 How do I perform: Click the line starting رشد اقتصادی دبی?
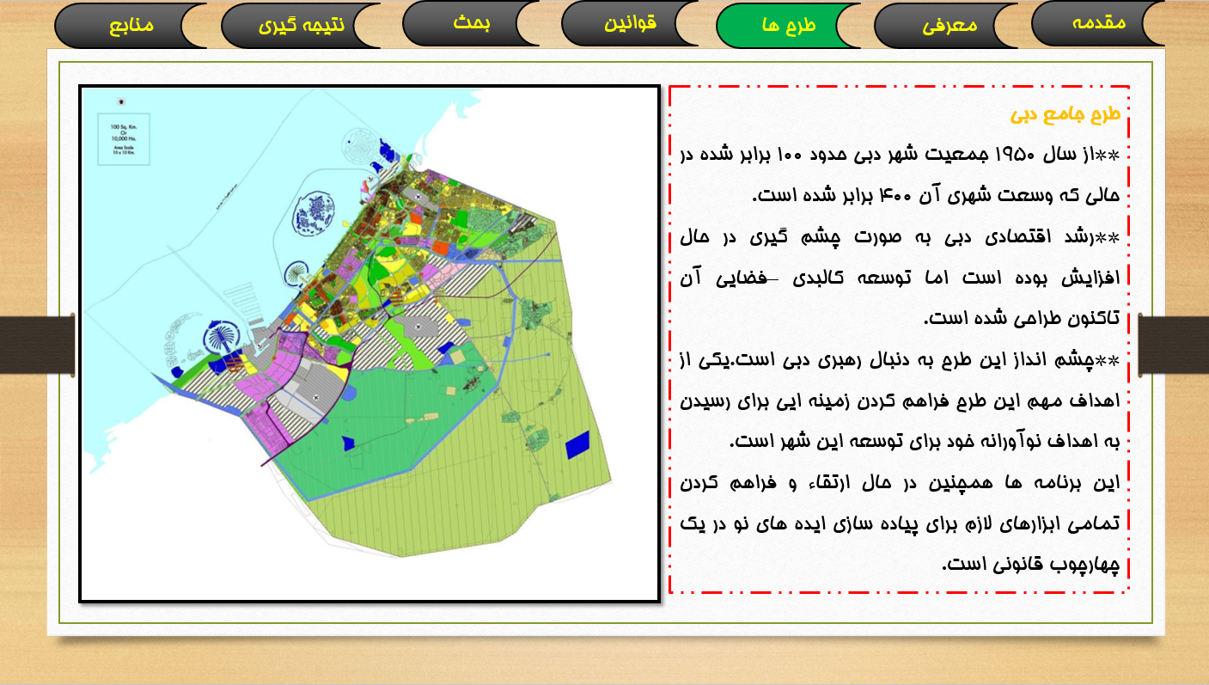pyautogui.click(x=901, y=236)
